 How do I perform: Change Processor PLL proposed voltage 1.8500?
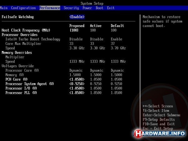point(77,93)
